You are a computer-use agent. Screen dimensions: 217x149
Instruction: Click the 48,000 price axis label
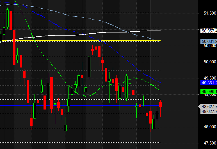coord(210,127)
